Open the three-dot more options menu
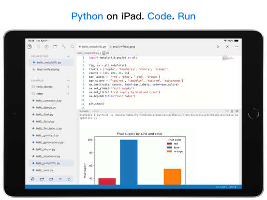This screenshot has height=200, width=267. tap(237, 46)
